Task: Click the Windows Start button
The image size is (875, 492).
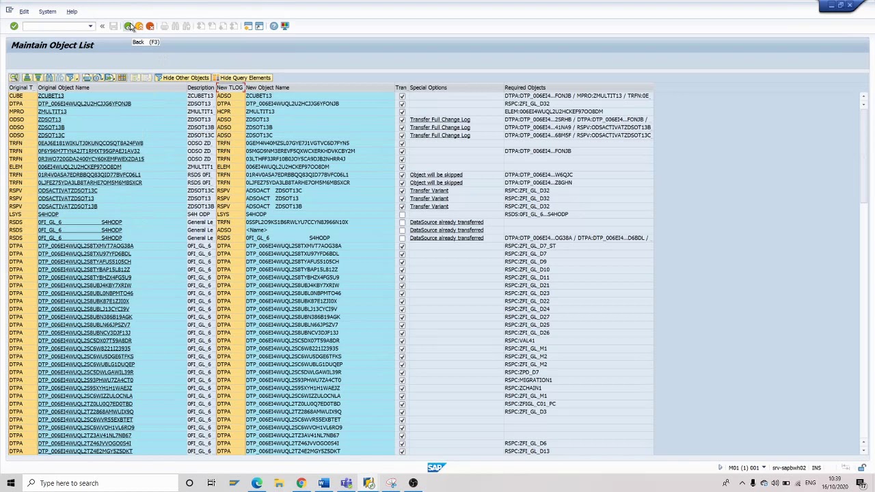Action: click(x=10, y=483)
